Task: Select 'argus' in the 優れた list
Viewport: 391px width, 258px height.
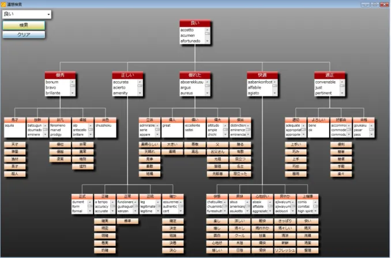Action: [186, 88]
